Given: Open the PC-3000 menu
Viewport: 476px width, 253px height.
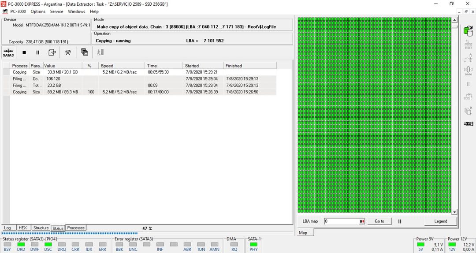Looking at the screenshot, I should (18, 11).
